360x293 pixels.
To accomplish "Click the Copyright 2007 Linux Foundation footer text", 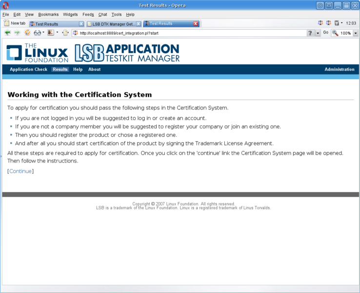I will coord(184,204).
